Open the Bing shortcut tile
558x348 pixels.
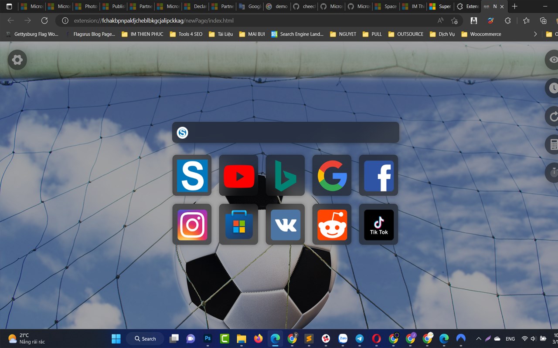pyautogui.click(x=286, y=175)
